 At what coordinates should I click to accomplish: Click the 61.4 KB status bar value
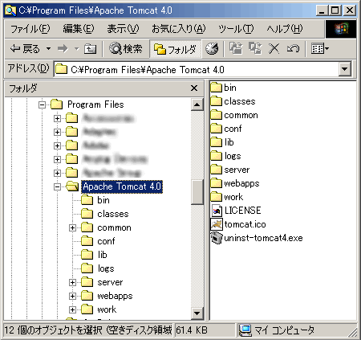click(192, 330)
